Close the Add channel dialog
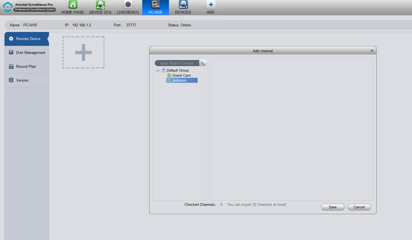This screenshot has height=240, width=412. point(372,51)
